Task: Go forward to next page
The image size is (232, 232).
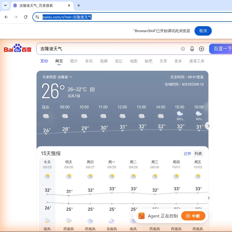Action: click(16, 17)
